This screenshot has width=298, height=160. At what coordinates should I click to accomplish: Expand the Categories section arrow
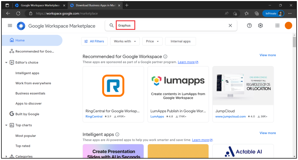(6, 156)
